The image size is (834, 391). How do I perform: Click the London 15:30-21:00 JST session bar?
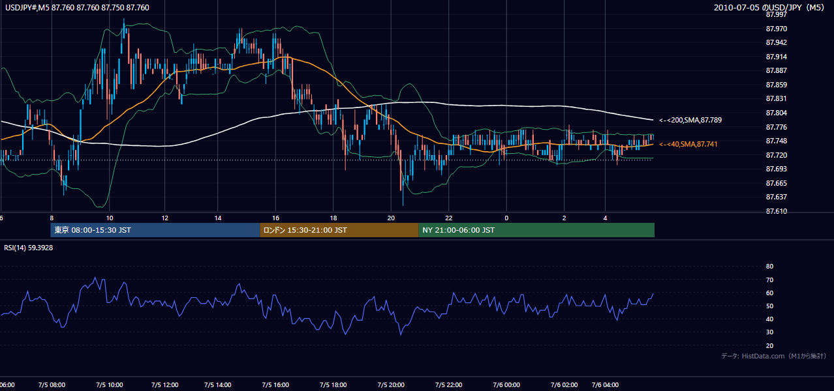339,230
